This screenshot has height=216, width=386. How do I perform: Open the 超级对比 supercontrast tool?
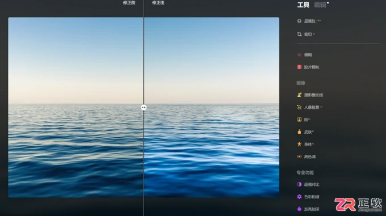[308, 184]
